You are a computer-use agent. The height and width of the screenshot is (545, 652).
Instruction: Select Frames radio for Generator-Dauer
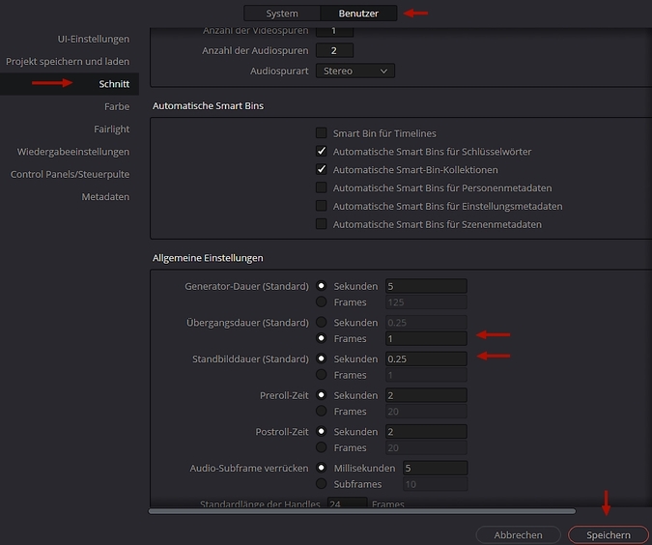[x=322, y=302]
